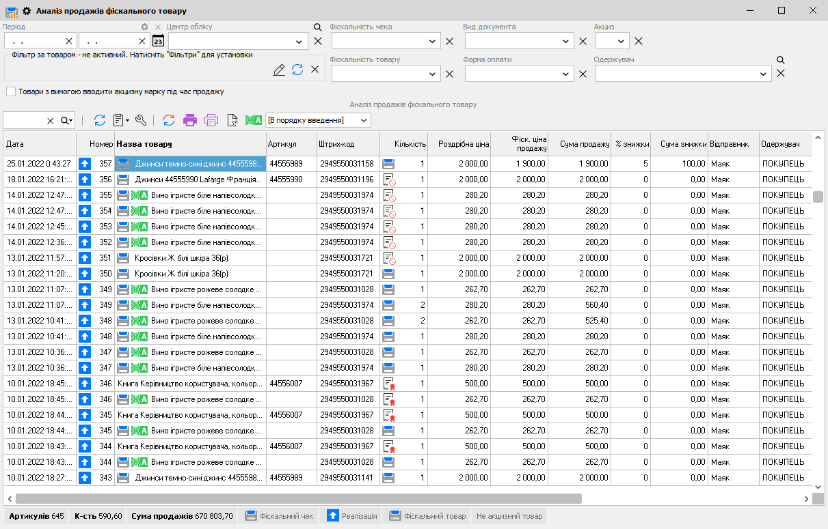The width and height of the screenshot is (828, 529).
Task: Expand the Фіскальність чека dropdown
Action: pyautogui.click(x=433, y=41)
